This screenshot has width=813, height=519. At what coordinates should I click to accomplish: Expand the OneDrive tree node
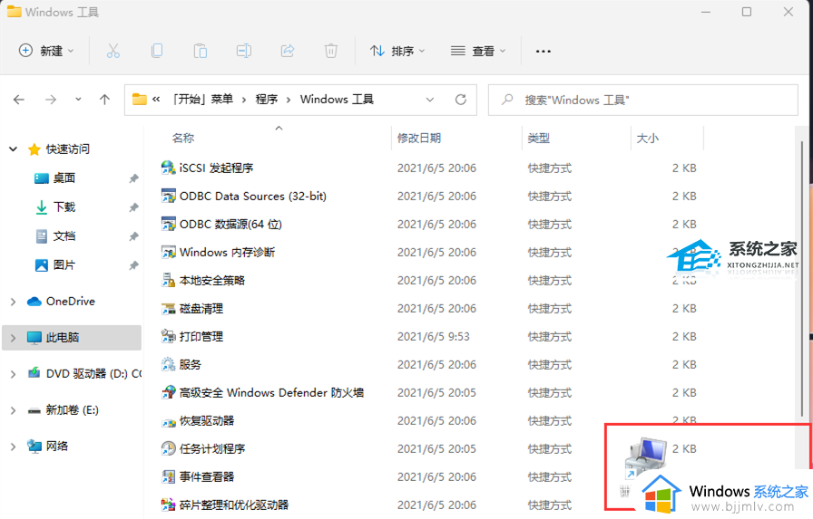(x=13, y=302)
